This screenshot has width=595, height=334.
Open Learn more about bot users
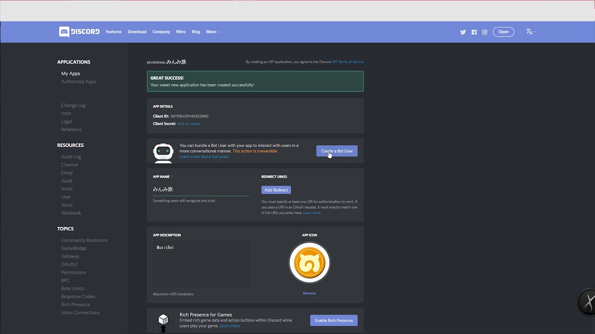205,157
